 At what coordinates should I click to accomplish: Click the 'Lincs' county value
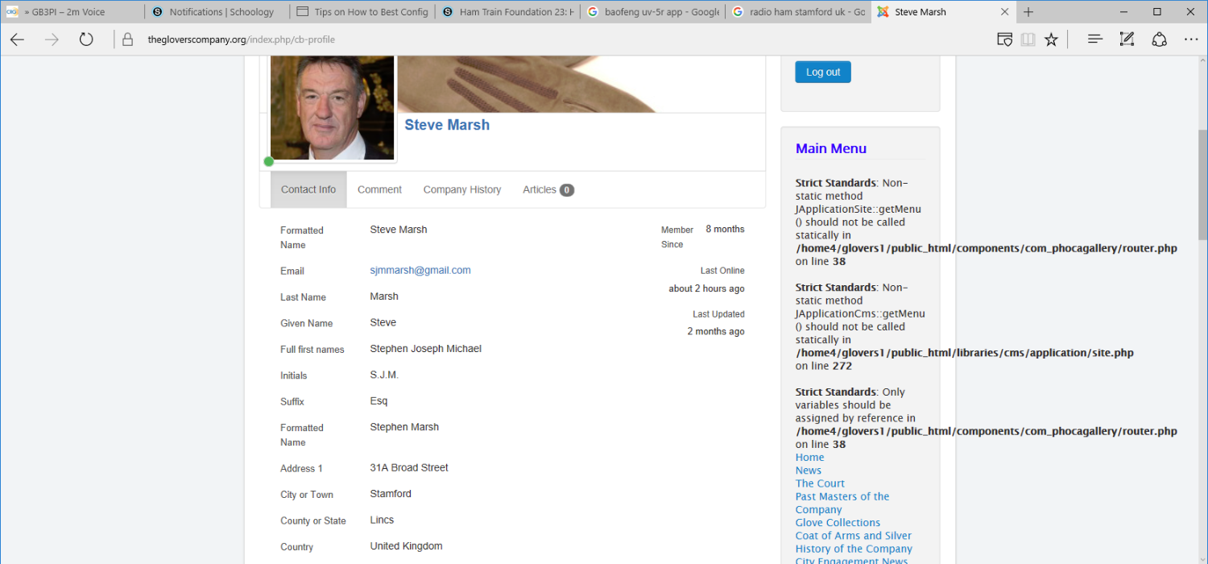pos(382,520)
